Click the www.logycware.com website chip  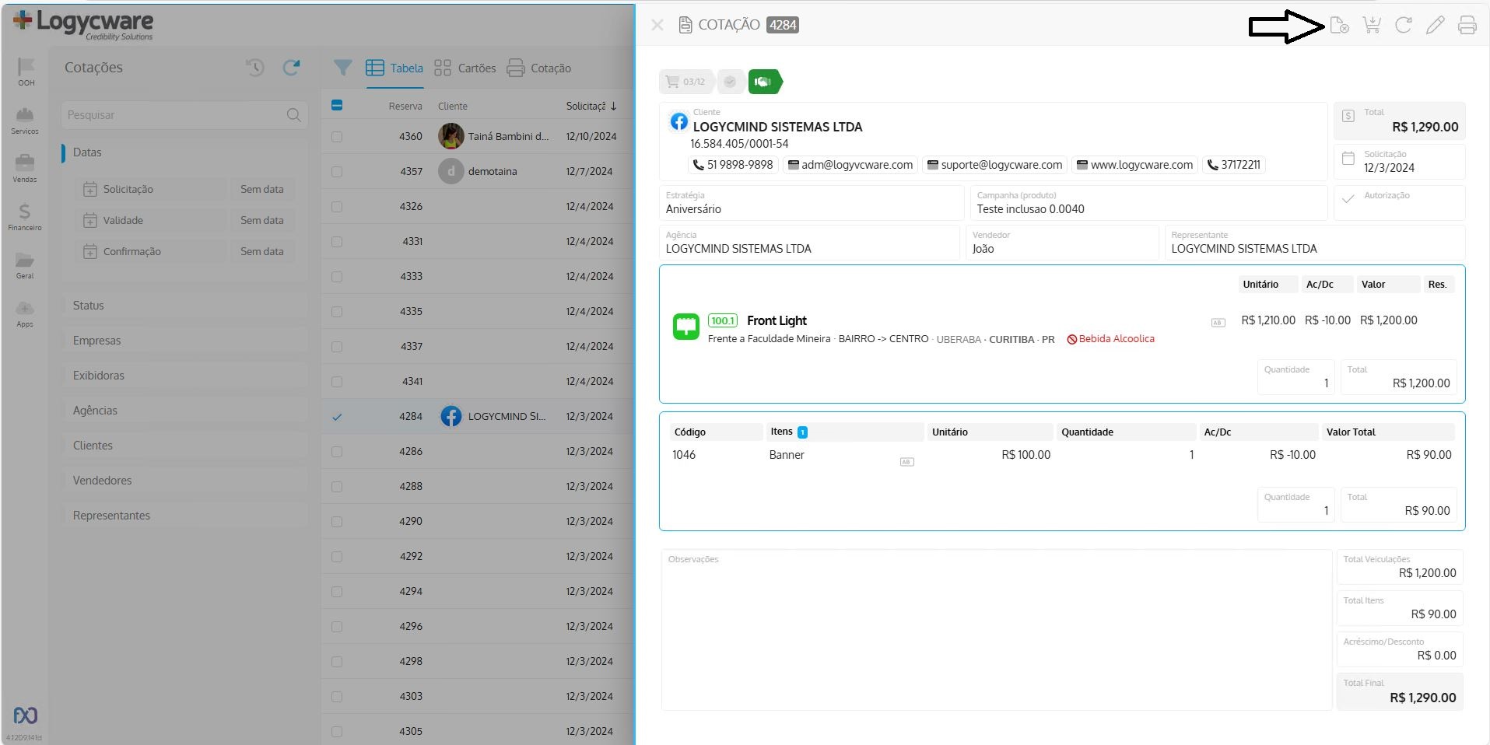click(x=1134, y=165)
